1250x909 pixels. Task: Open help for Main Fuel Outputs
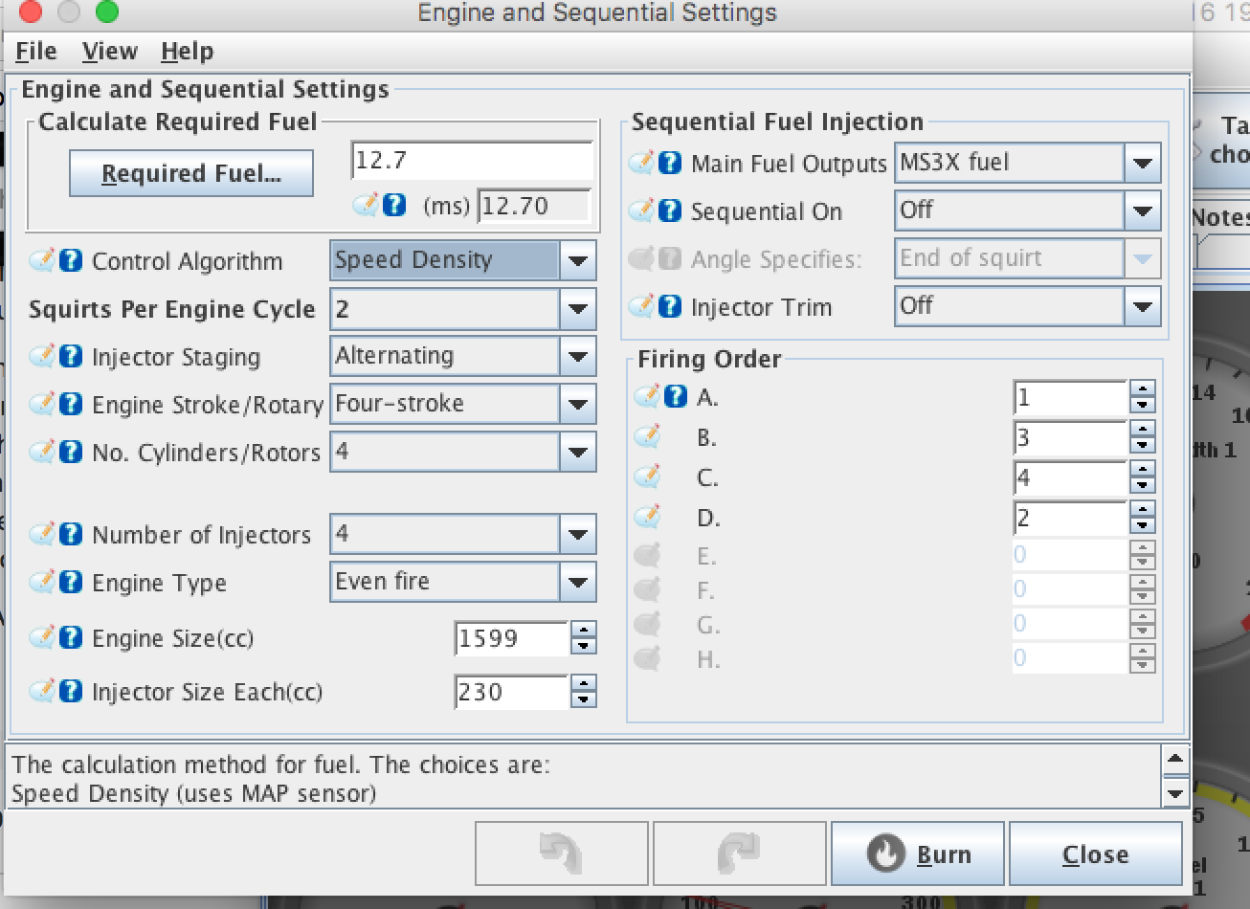(670, 163)
